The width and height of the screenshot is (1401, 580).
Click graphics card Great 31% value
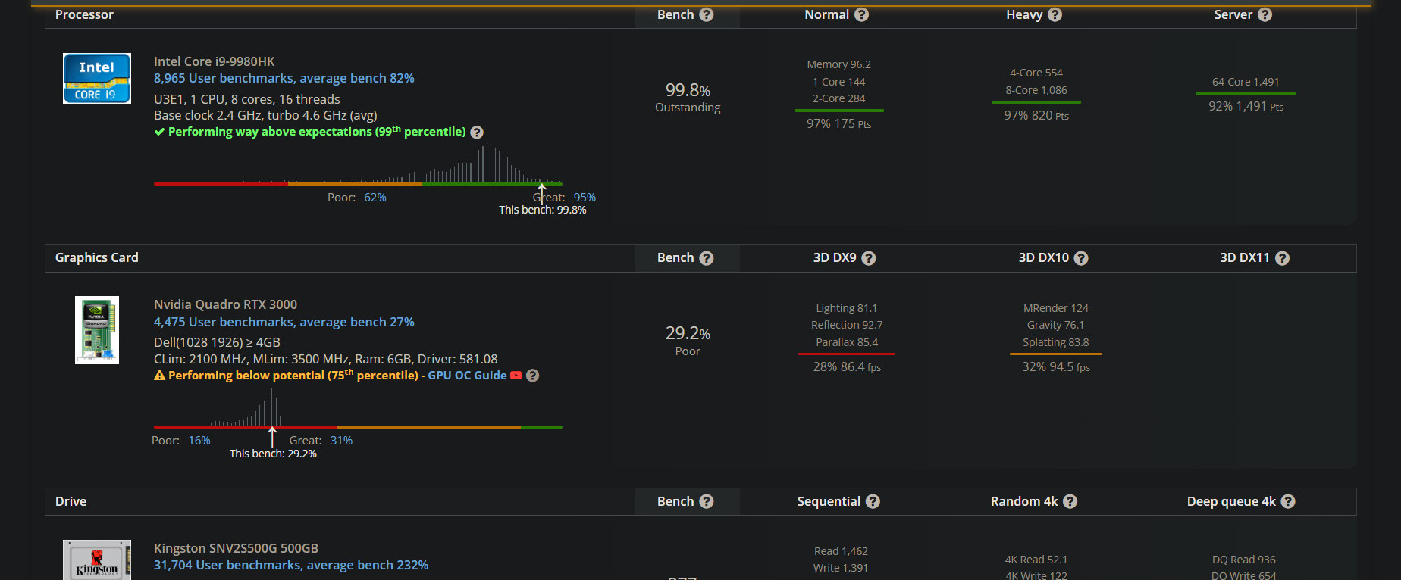[341, 441]
